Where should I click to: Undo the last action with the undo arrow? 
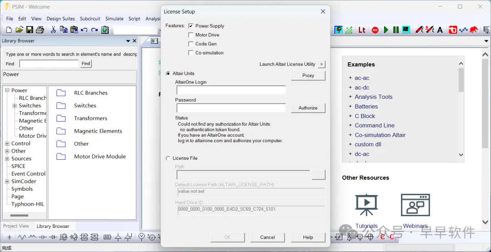(x=84, y=30)
